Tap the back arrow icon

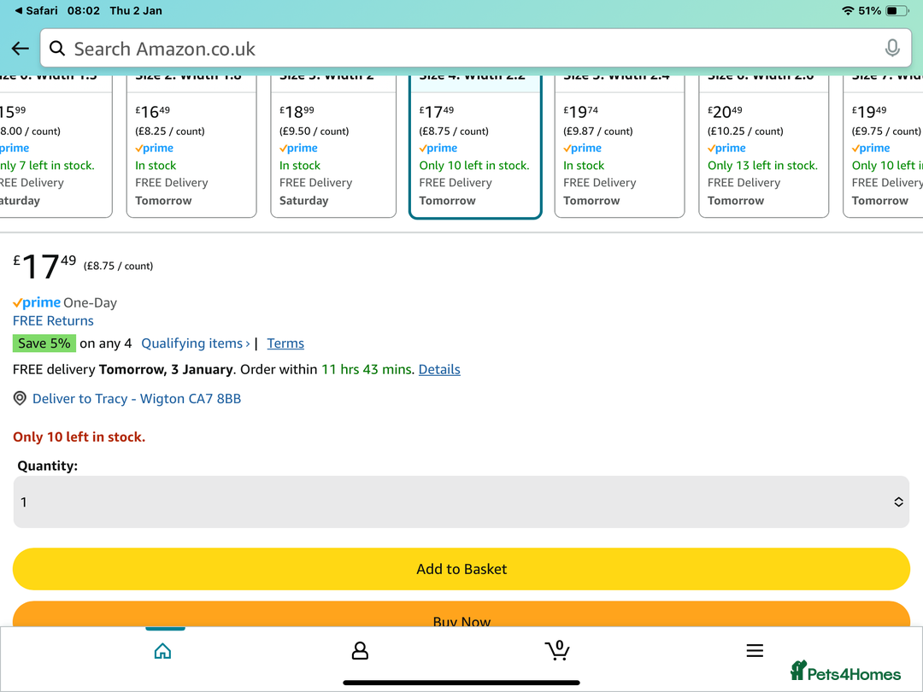(x=20, y=48)
